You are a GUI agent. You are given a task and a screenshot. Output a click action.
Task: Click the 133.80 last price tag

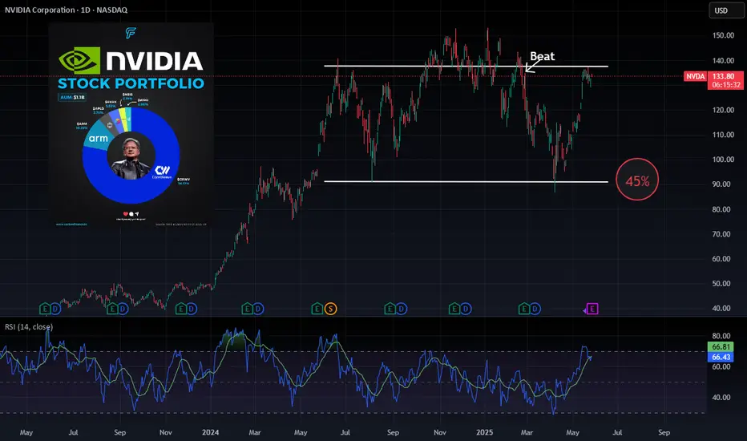click(x=723, y=76)
